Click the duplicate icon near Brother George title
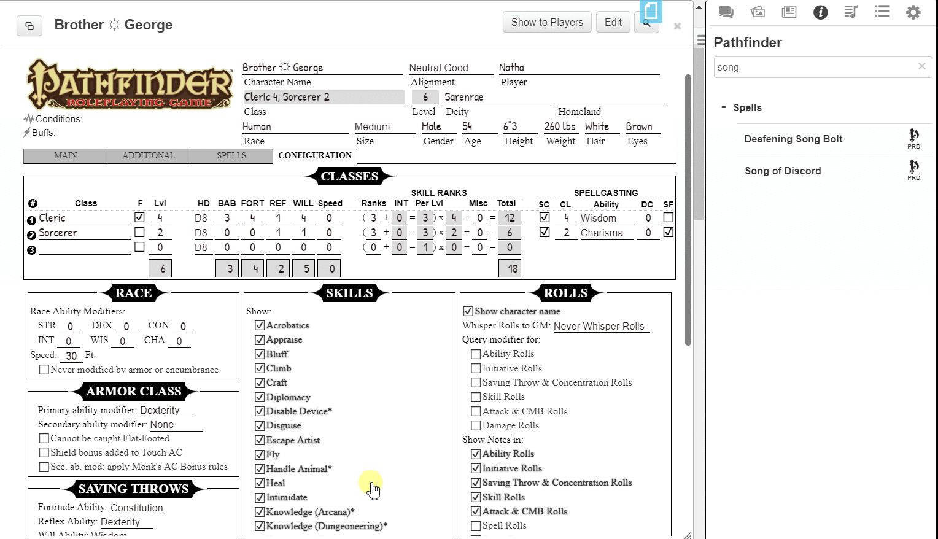Screen dimensions: 938x539 pos(29,26)
